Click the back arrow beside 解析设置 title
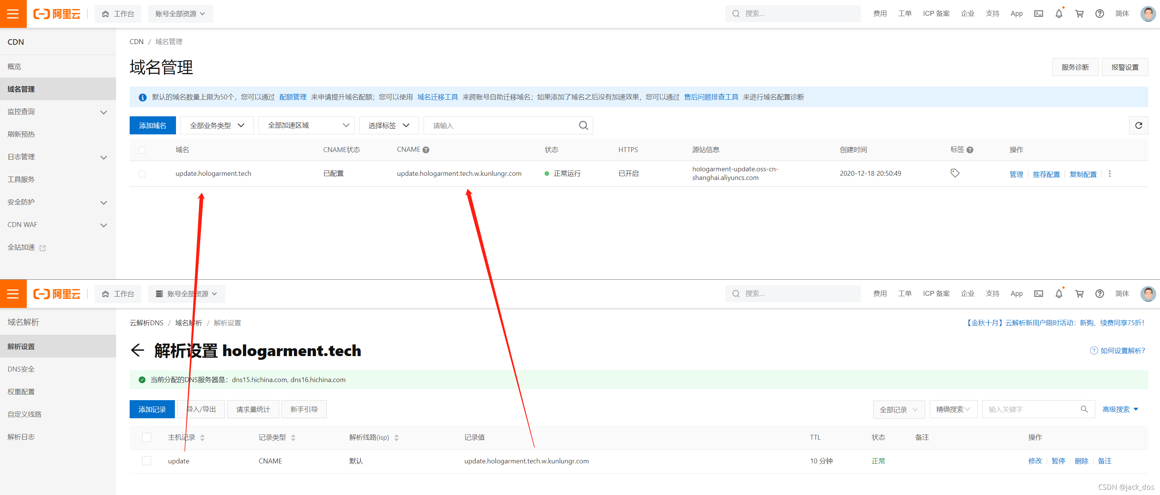This screenshot has height=495, width=1160. [x=137, y=350]
